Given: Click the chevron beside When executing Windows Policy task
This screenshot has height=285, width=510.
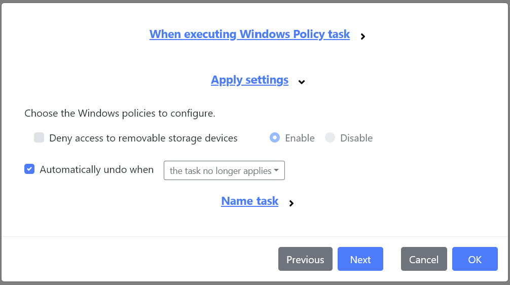Looking at the screenshot, I should [x=363, y=37].
